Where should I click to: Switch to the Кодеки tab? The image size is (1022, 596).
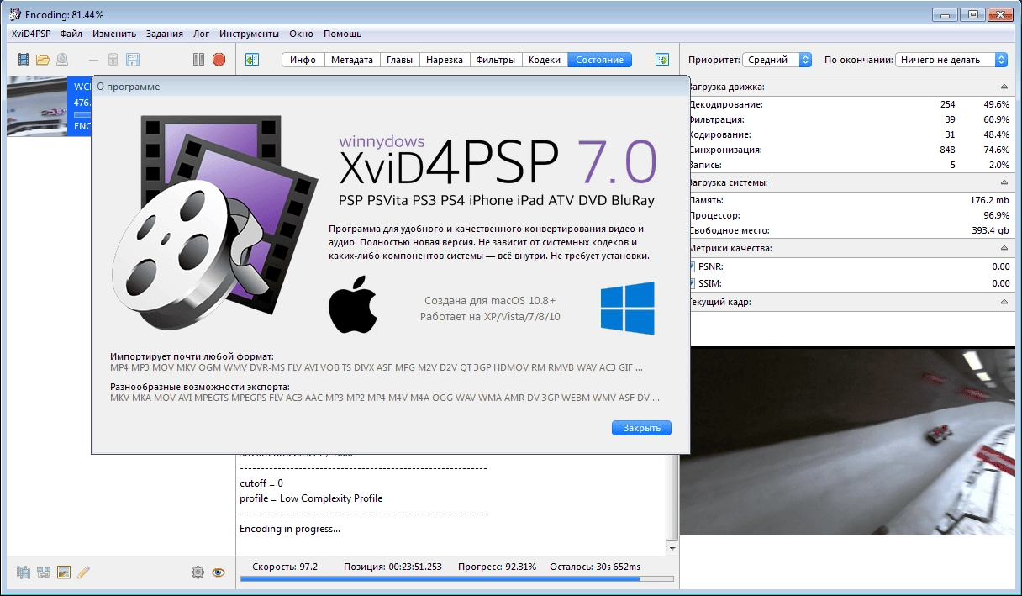point(545,60)
